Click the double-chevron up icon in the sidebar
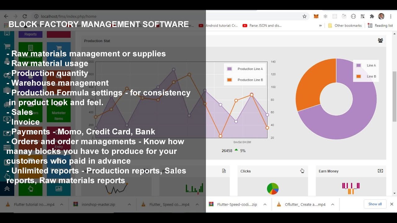This screenshot has height=223, width=397. pos(7,189)
